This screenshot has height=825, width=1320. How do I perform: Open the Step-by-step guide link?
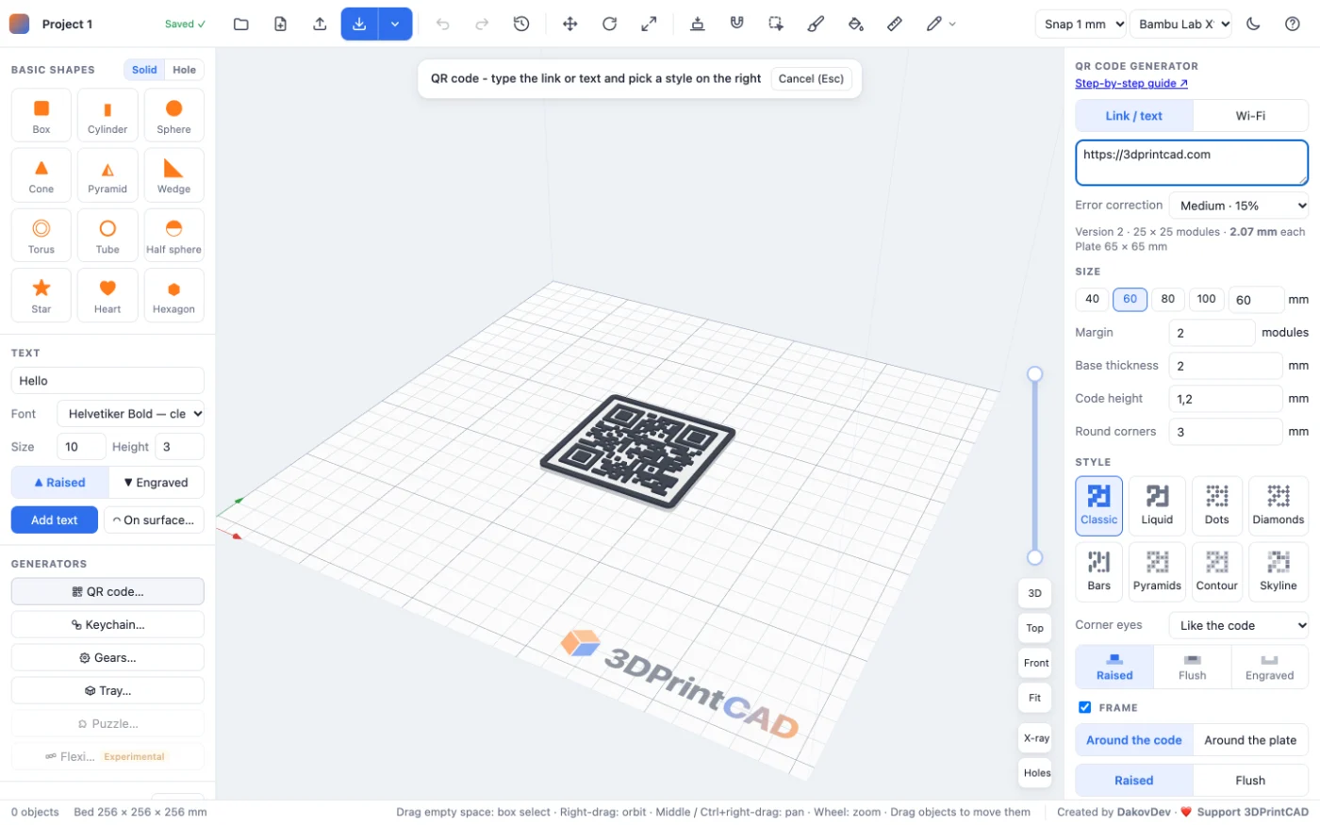point(1131,83)
